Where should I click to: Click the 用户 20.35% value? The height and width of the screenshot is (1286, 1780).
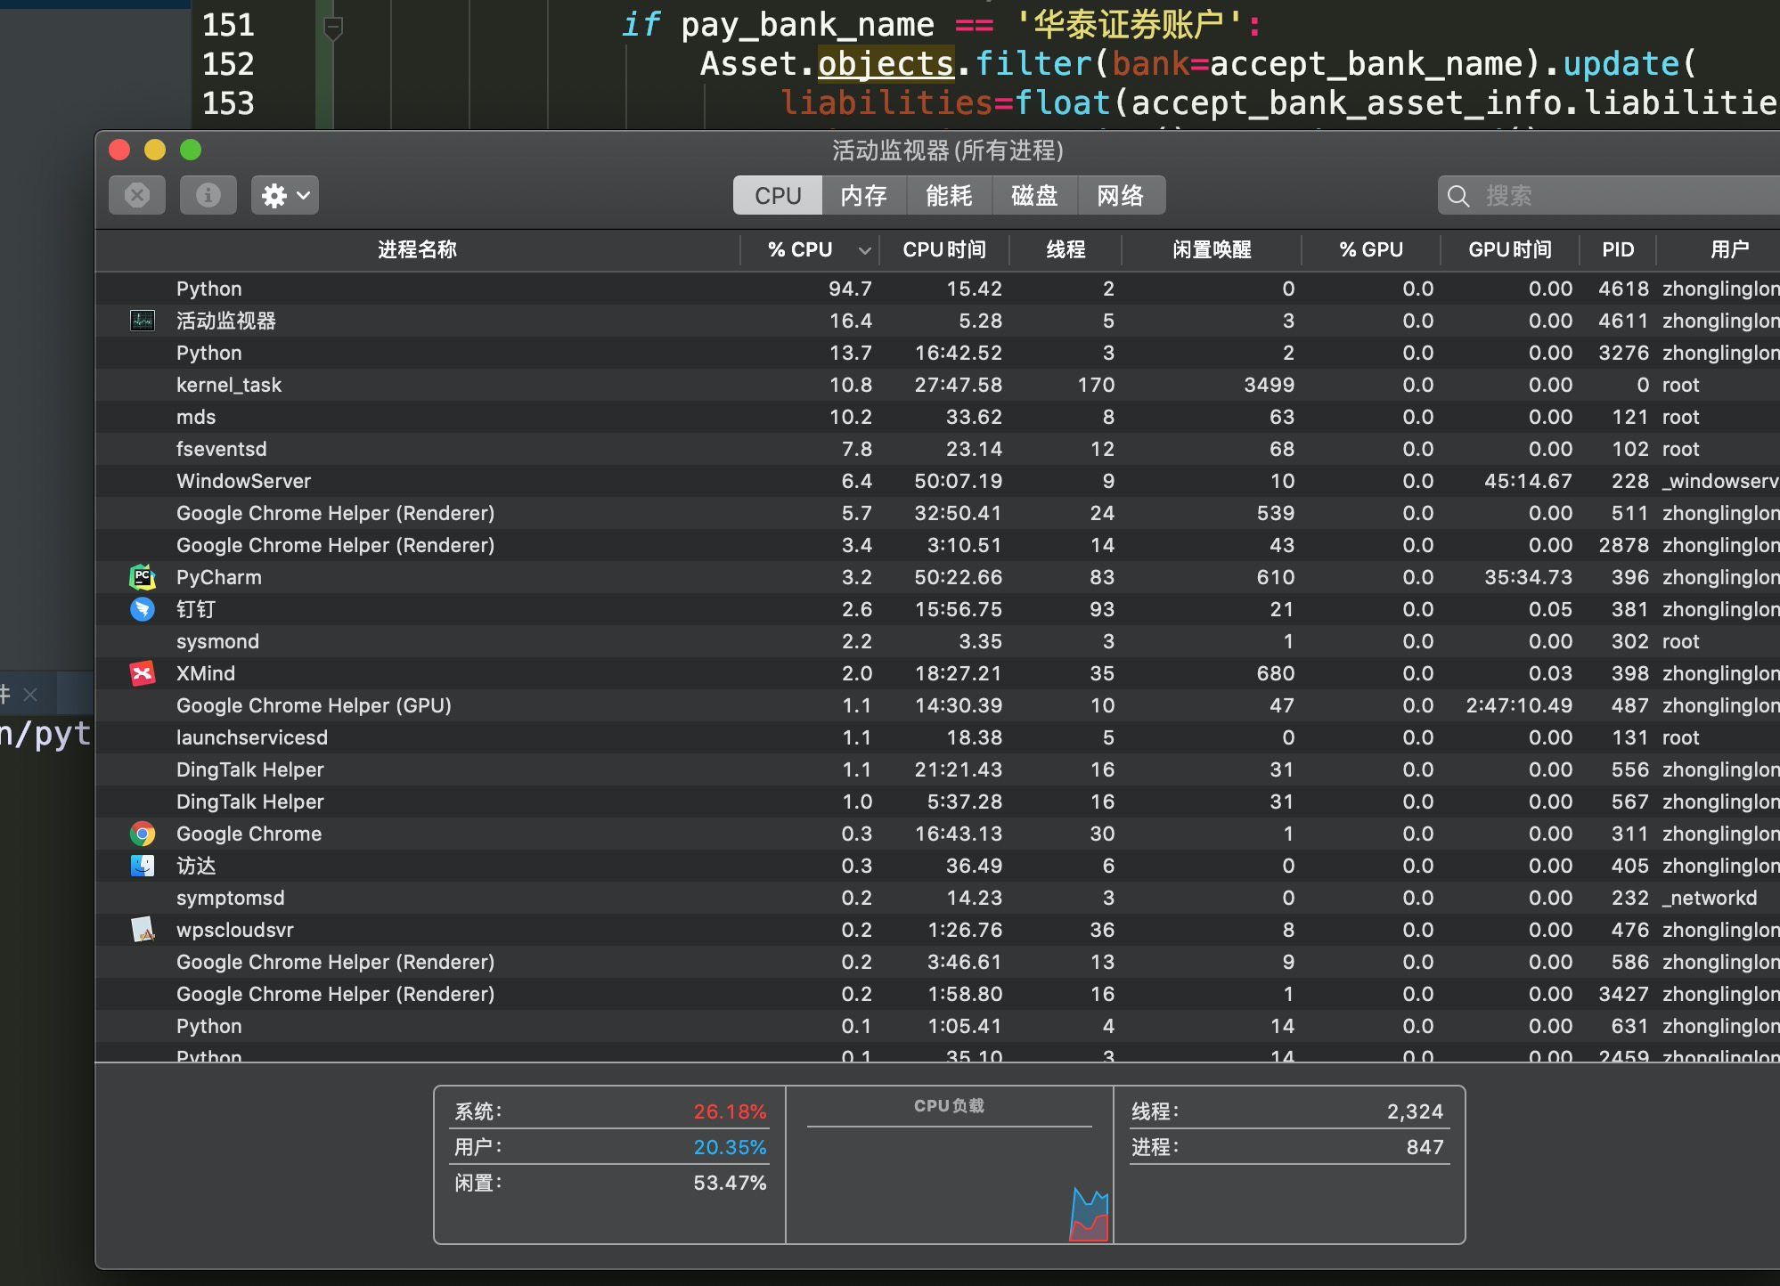[730, 1147]
